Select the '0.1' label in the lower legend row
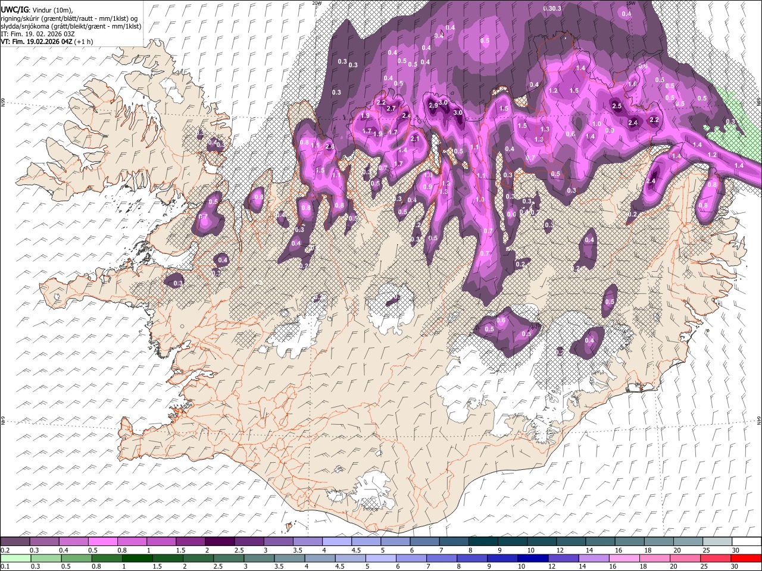Image resolution: width=762 pixels, height=571 pixels. point(5,566)
